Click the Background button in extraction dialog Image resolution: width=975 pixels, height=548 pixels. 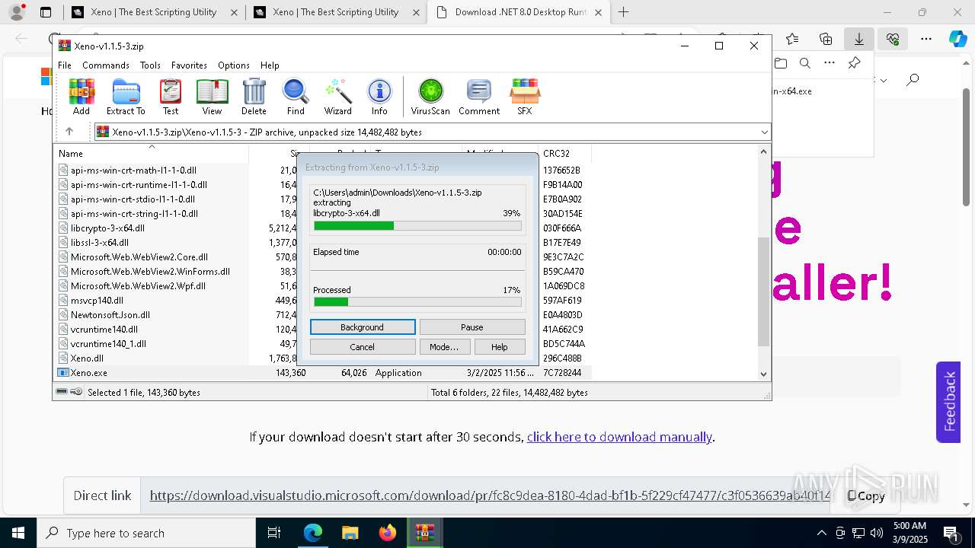[x=363, y=327]
